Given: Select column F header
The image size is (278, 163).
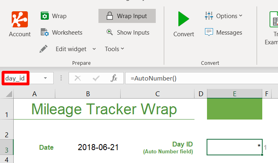Looking at the screenshot, I should point(267,94).
